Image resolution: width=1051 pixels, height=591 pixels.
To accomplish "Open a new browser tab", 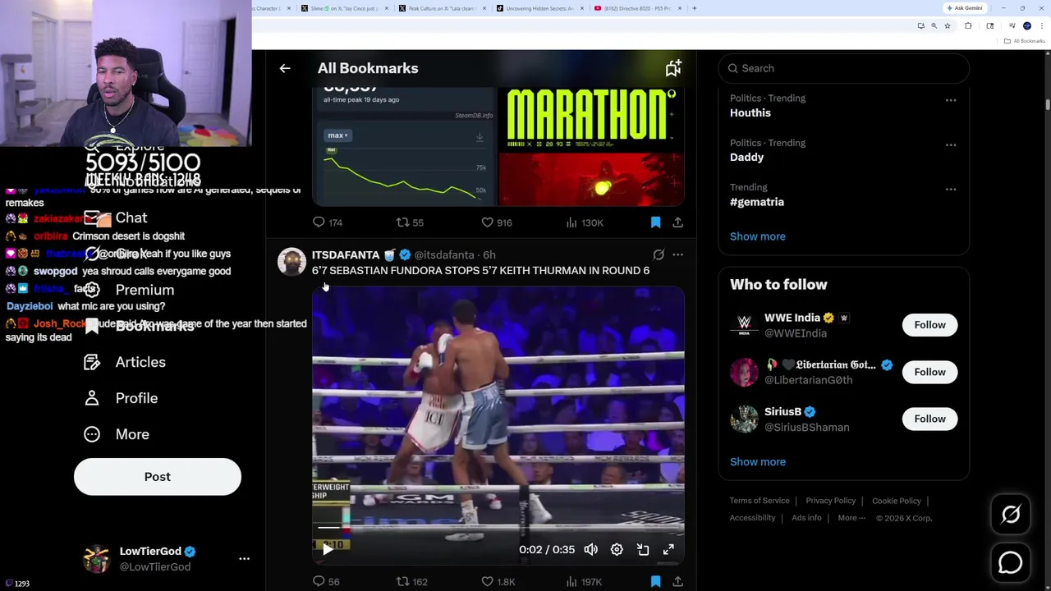I will tap(695, 8).
